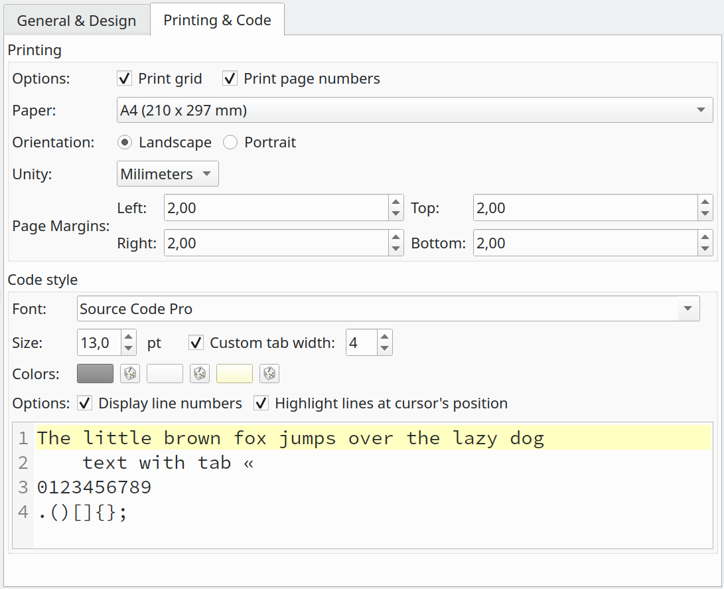
Task: Increase custom tab width with up arrow
Action: coord(385,337)
